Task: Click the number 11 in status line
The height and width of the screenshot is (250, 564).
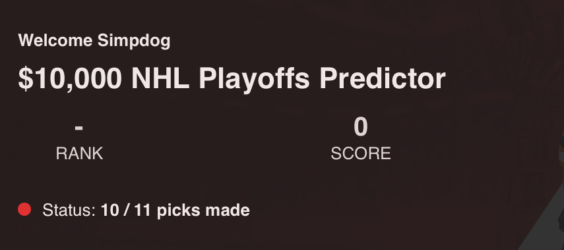Action: point(142,210)
